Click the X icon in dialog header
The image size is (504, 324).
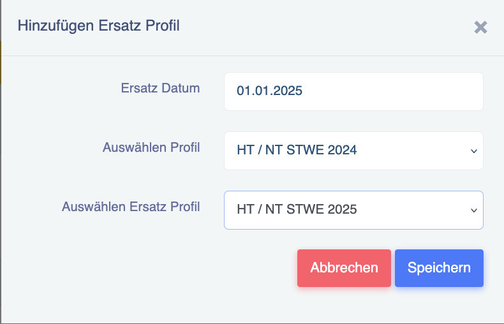pos(480,27)
